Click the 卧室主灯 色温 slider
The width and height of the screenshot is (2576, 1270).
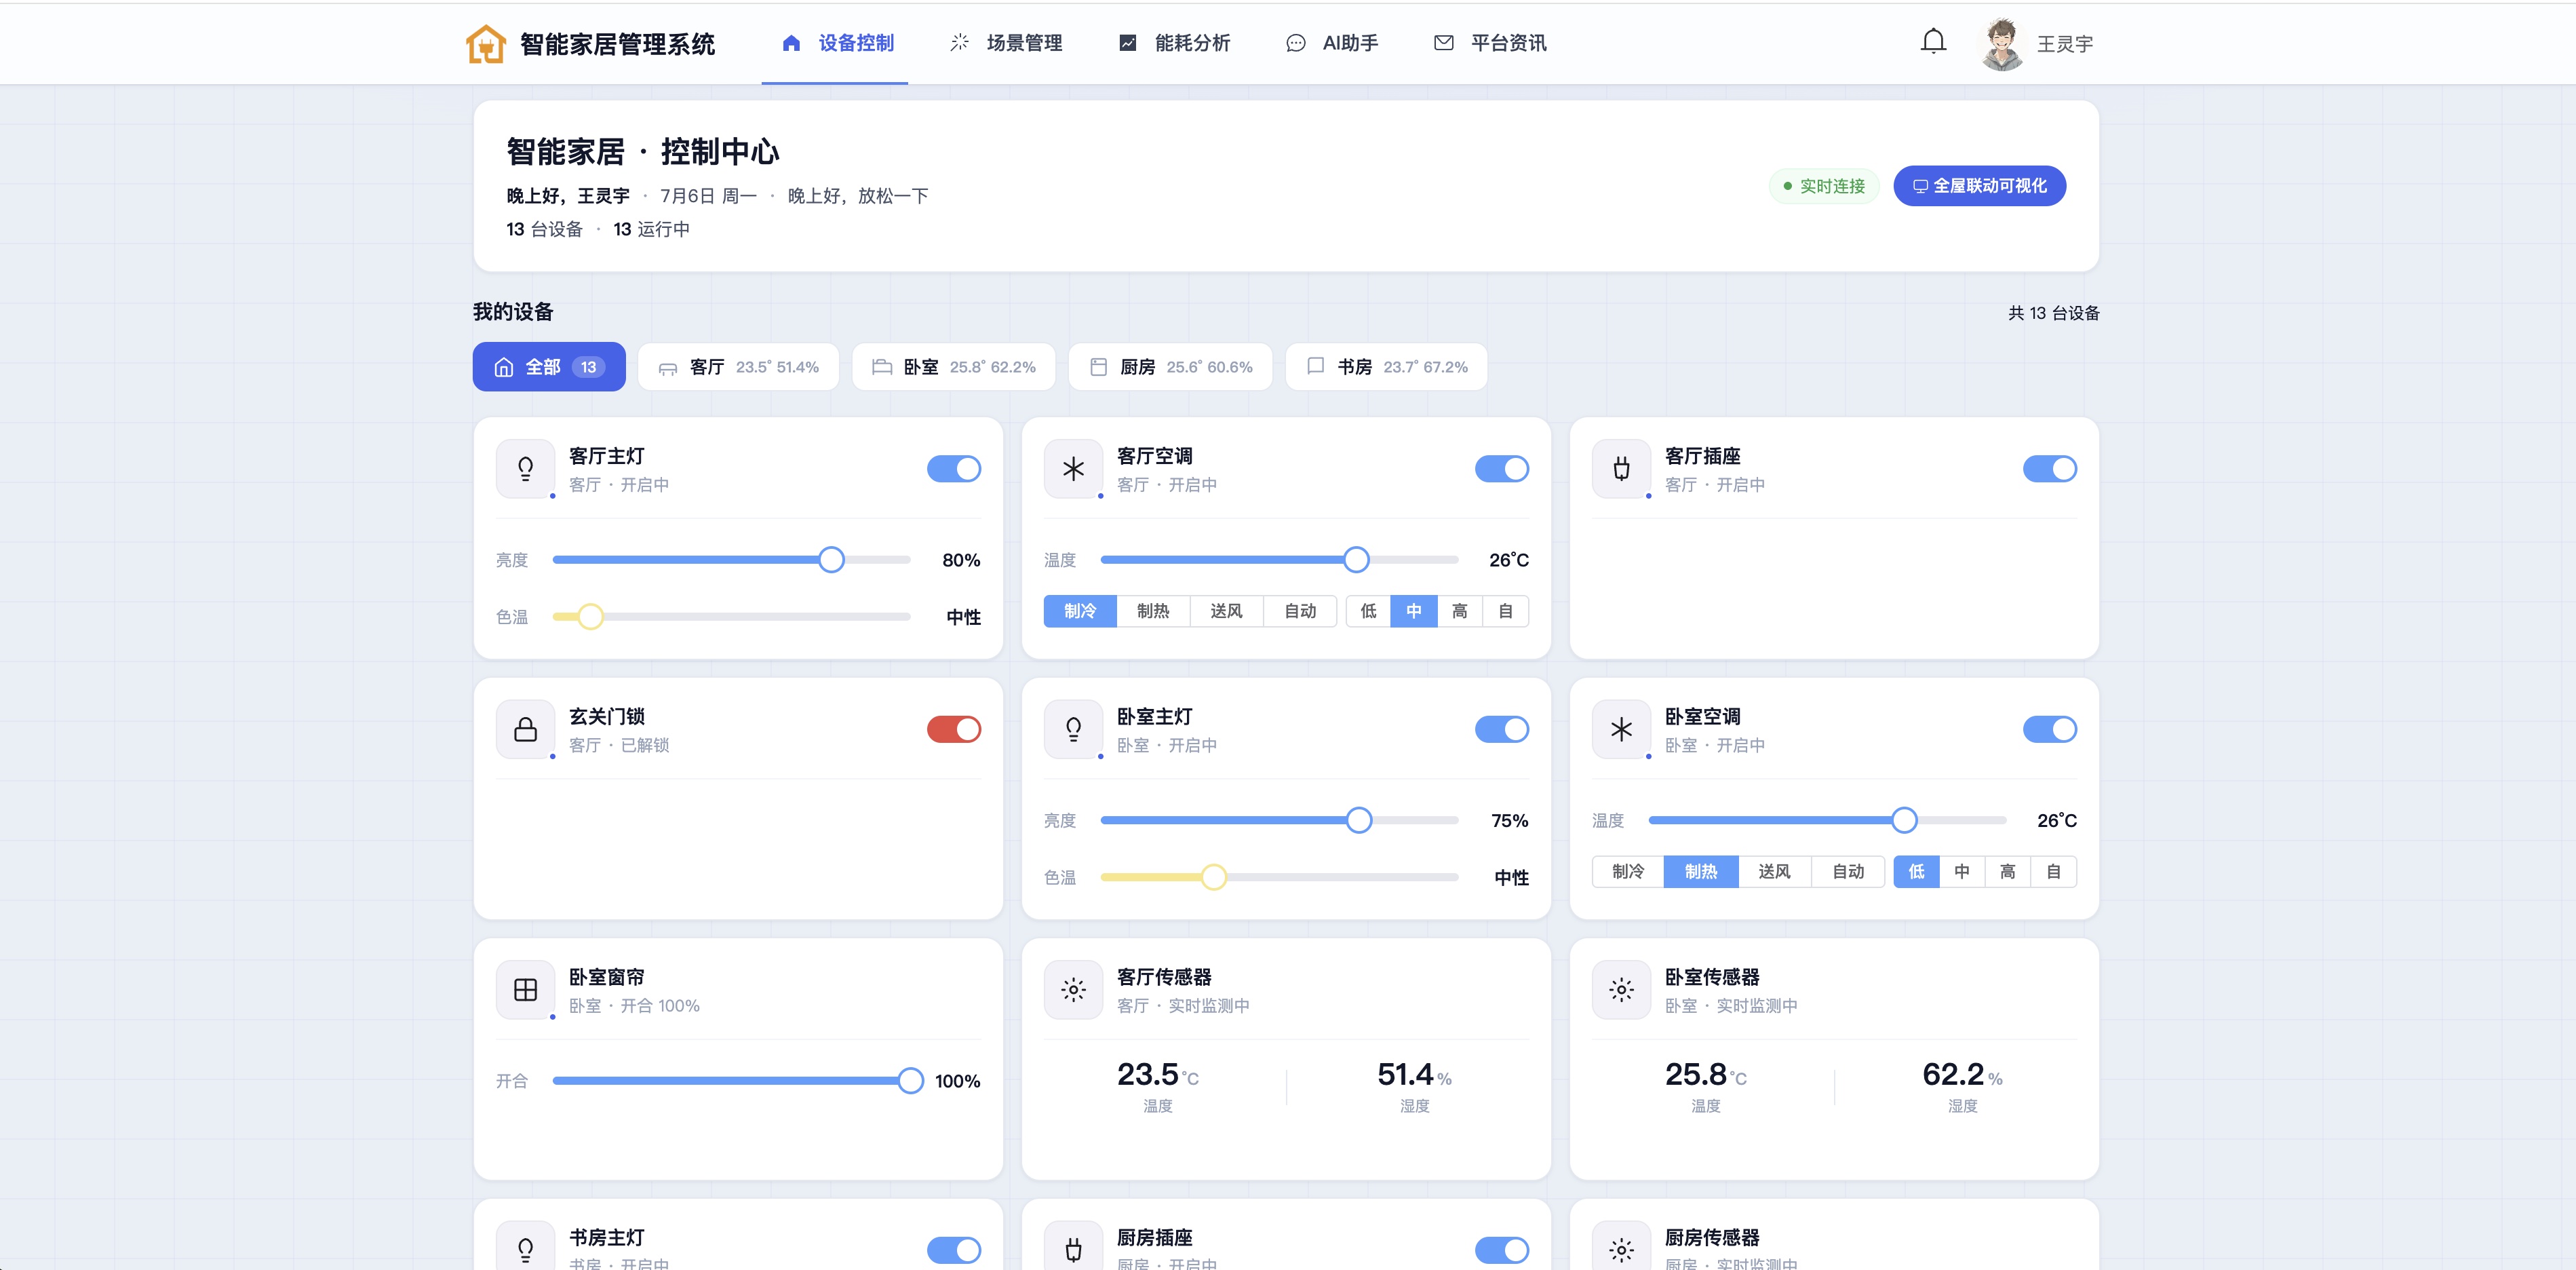pyautogui.click(x=1279, y=878)
